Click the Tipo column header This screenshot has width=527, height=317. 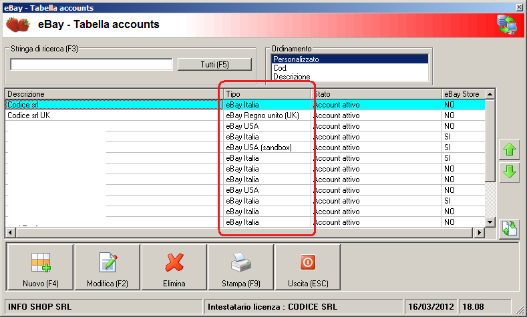pos(267,94)
